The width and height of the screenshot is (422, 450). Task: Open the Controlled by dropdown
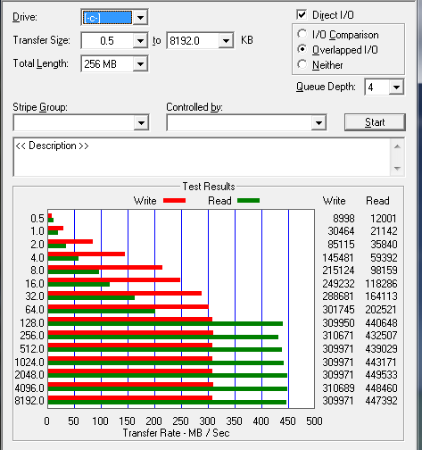pyautogui.click(x=319, y=122)
